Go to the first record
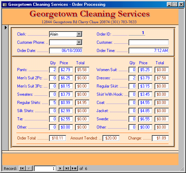The width and height of the screenshot is (186, 173). [x=22, y=168]
